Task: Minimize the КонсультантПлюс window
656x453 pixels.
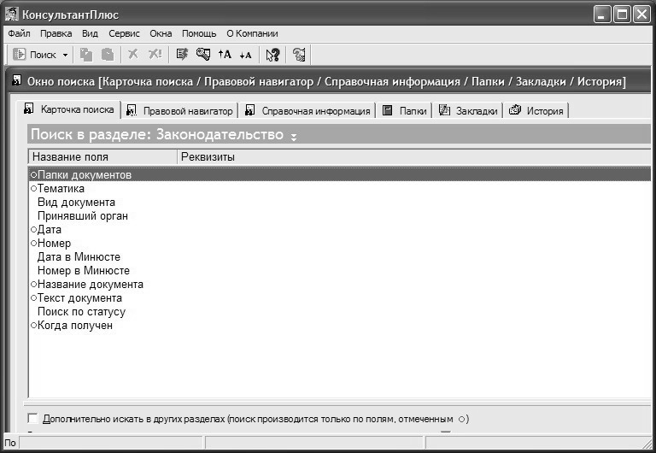Action: click(x=602, y=15)
